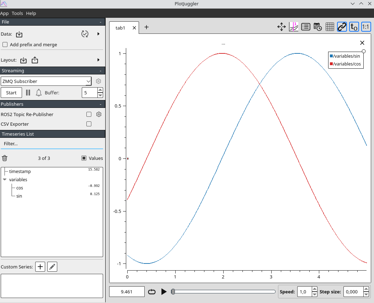Switch to the tab1 plot tab

[120, 27]
